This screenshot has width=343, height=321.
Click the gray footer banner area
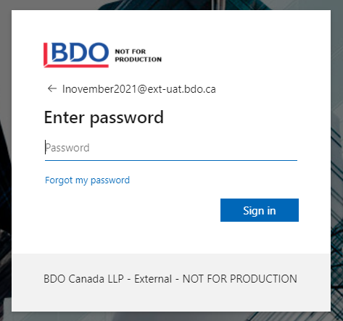pos(171,283)
